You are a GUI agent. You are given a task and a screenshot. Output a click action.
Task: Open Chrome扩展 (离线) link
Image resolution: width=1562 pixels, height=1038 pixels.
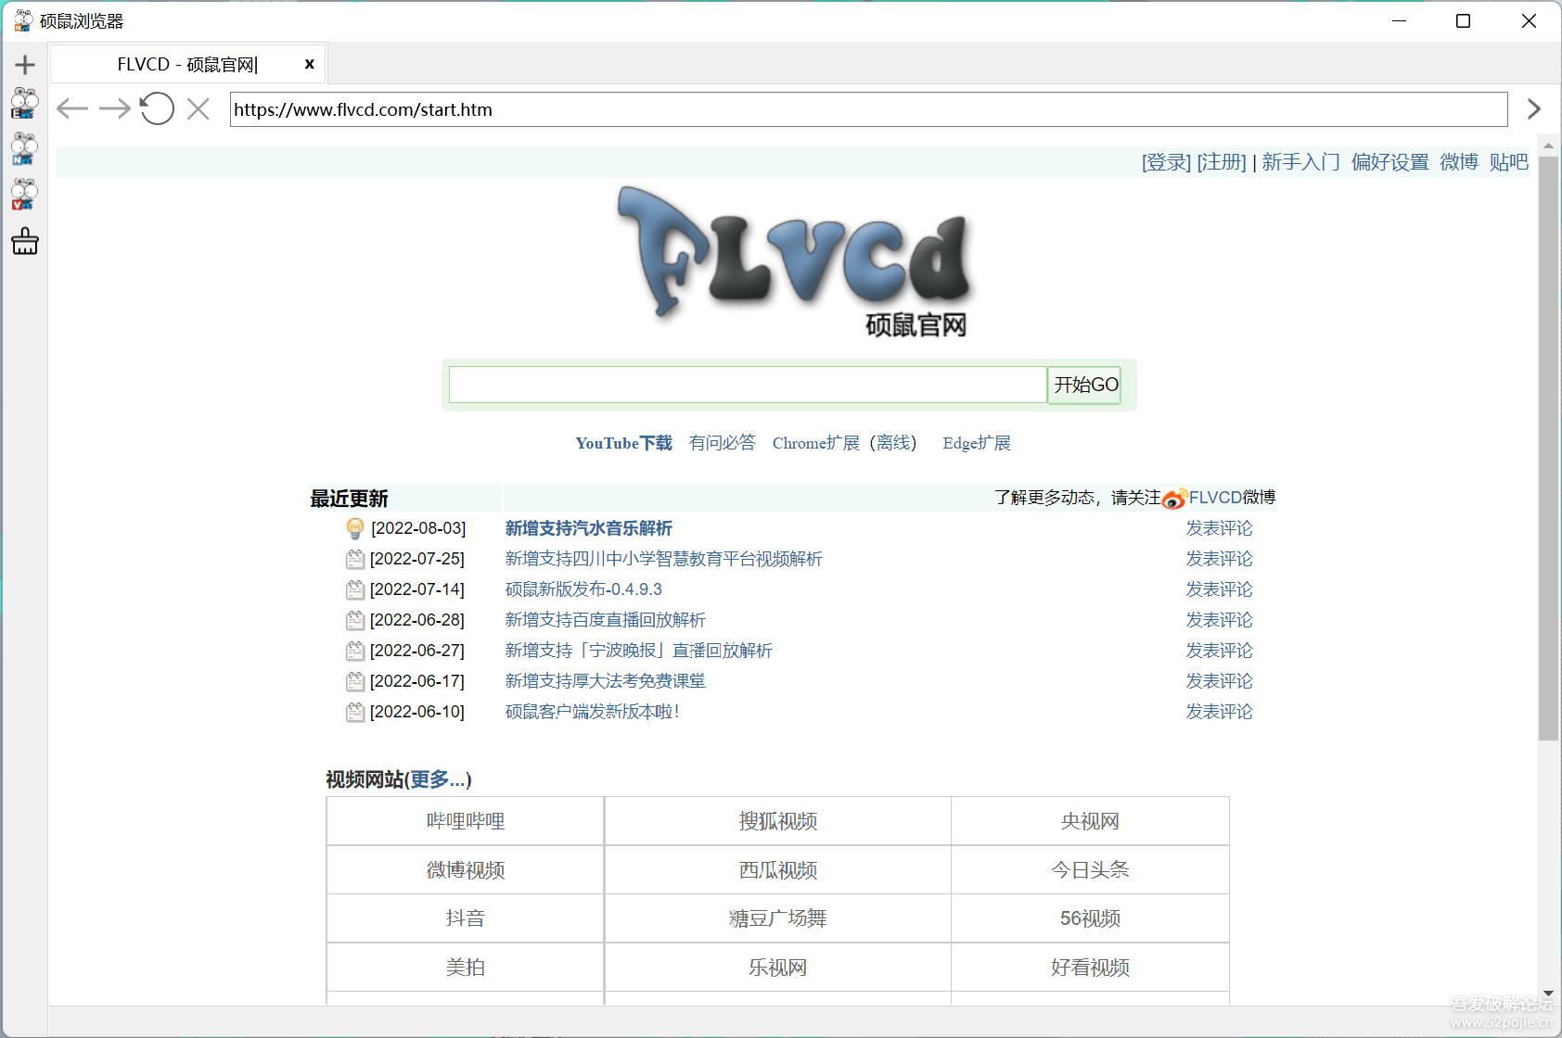844,443
